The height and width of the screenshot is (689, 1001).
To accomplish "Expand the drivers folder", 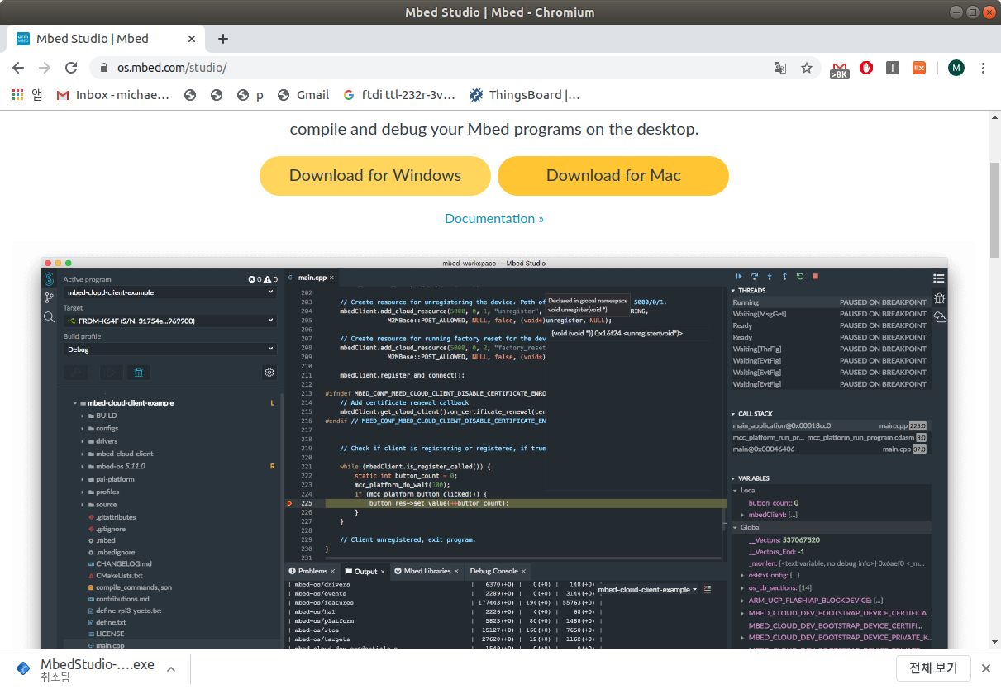I will coord(83,441).
